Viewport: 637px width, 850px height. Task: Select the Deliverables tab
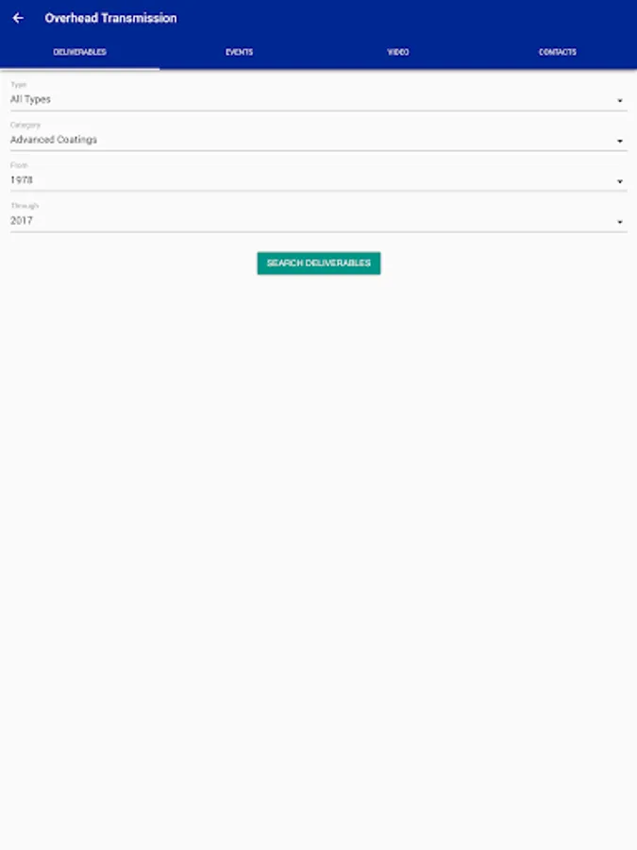[79, 52]
